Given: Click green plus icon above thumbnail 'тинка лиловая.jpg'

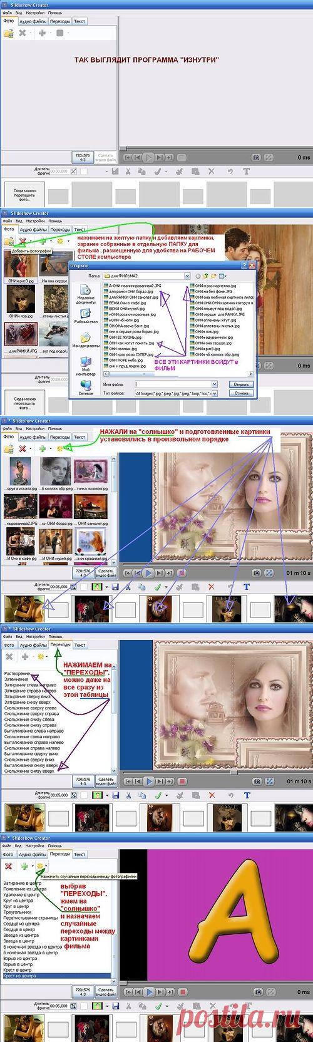Looking at the screenshot, I should pyautogui.click(x=42, y=448).
